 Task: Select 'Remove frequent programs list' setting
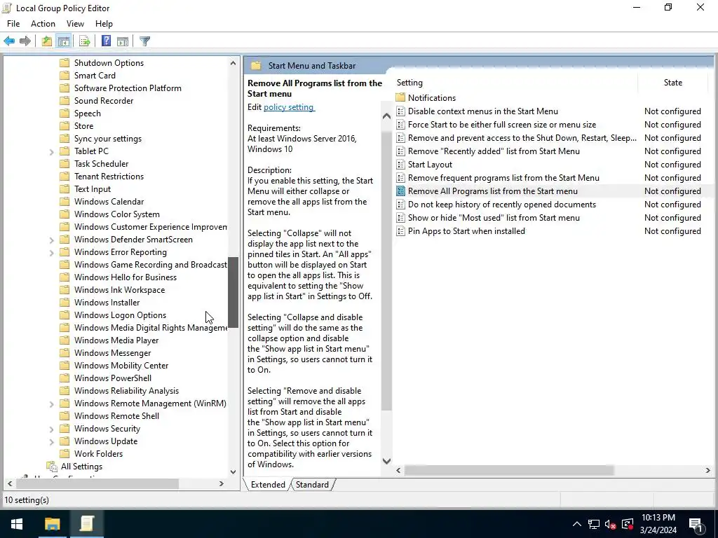503,177
